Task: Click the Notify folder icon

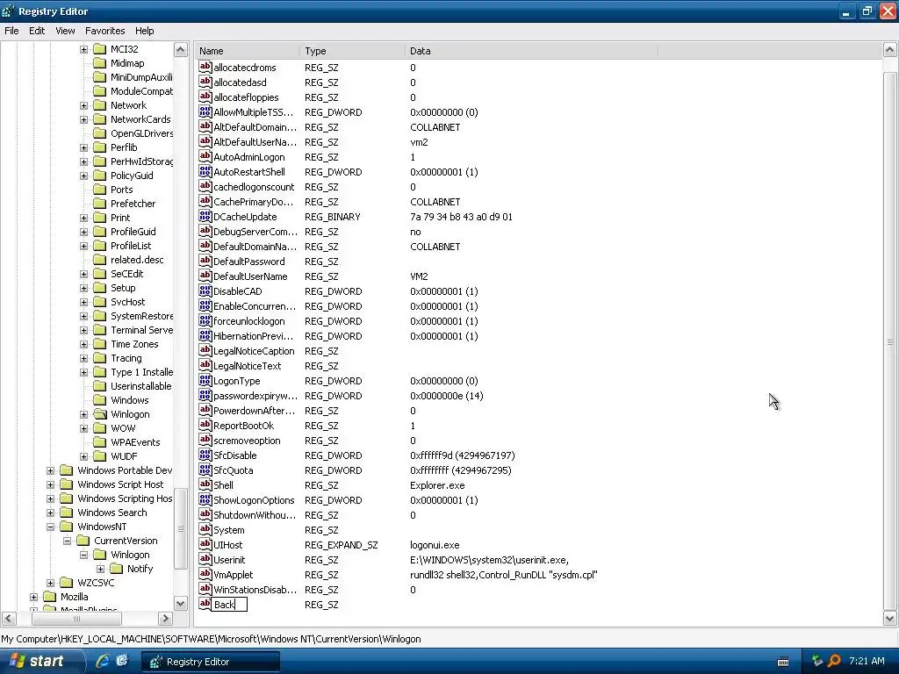Action: point(117,569)
